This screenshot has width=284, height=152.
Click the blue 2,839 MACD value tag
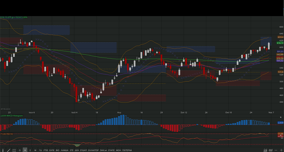coord(280,123)
